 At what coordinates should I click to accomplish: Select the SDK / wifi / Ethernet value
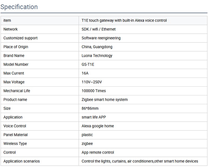99,29
